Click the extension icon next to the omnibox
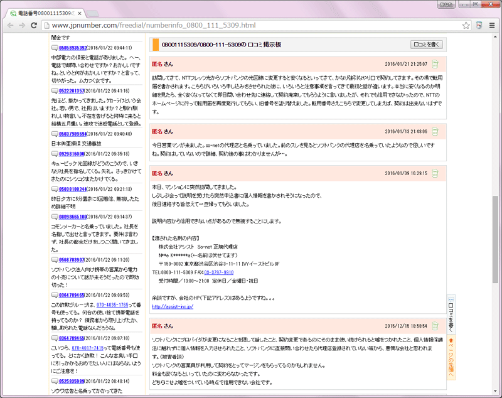This screenshot has height=398, width=502. tap(479, 26)
